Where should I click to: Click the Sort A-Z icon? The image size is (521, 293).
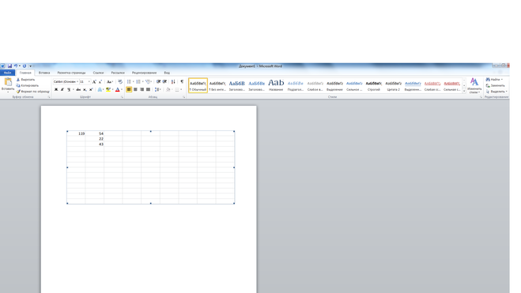pos(173,81)
